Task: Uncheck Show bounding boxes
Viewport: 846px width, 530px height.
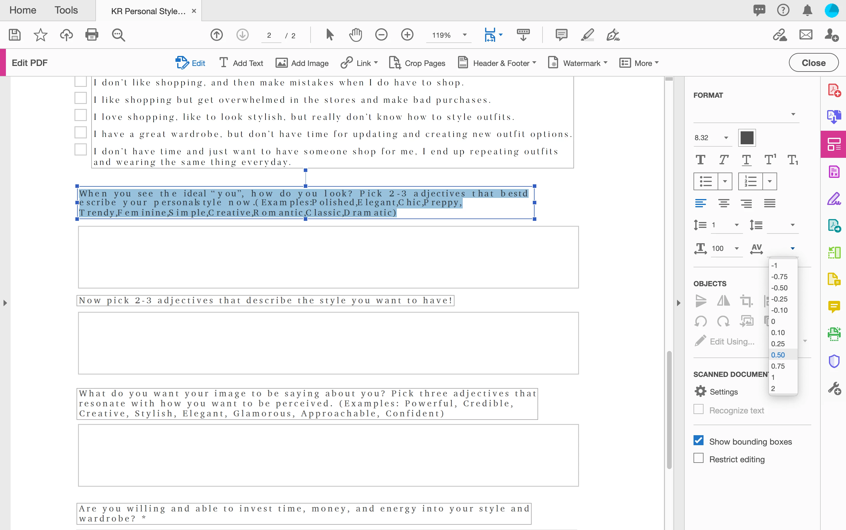Action: [699, 440]
